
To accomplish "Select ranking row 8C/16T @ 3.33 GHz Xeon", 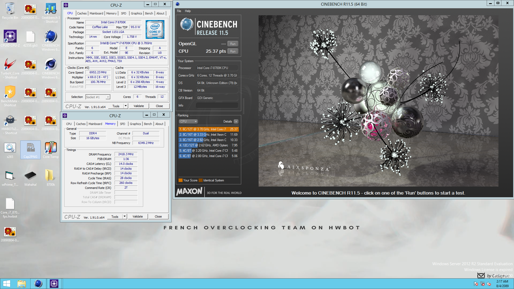I will (x=209, y=135).
